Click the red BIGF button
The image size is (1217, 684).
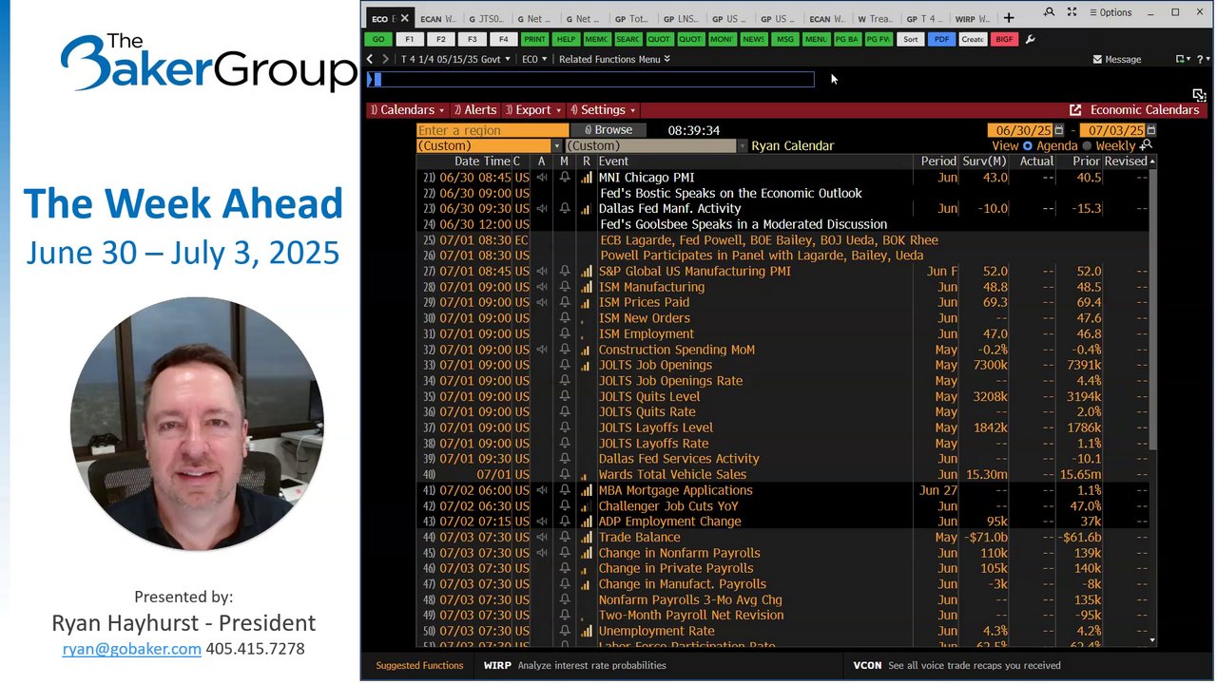click(1003, 39)
